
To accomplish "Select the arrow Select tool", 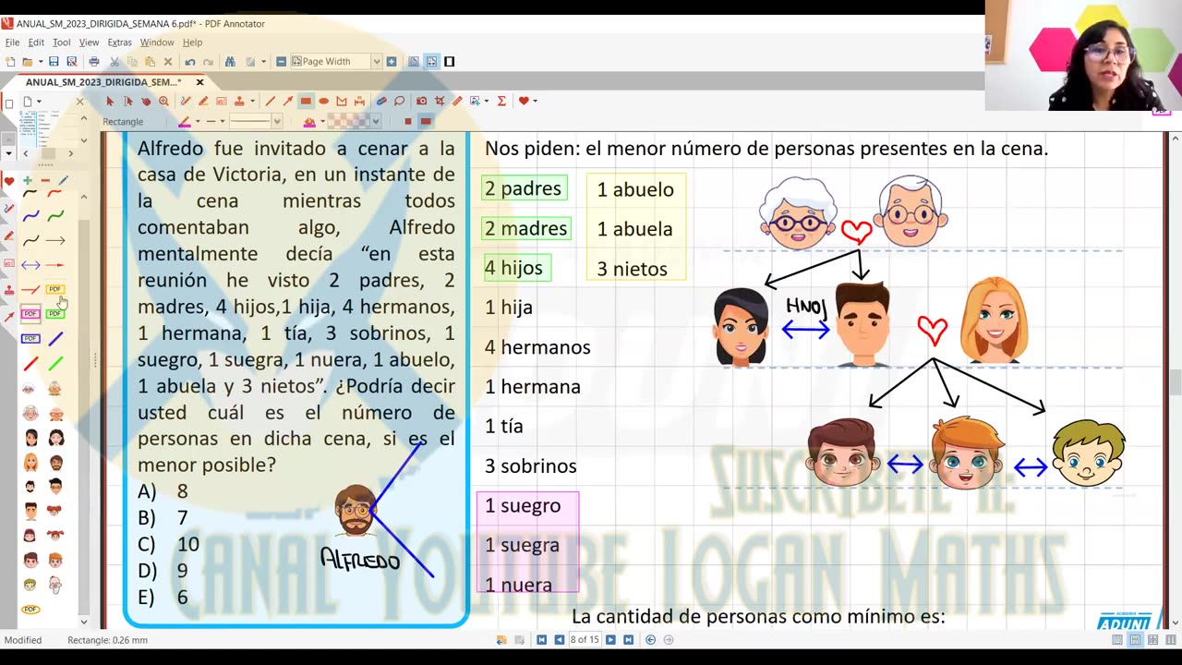I will (x=110, y=101).
